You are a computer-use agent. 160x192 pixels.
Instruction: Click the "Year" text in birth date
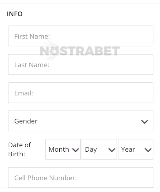pyautogui.click(x=128, y=149)
